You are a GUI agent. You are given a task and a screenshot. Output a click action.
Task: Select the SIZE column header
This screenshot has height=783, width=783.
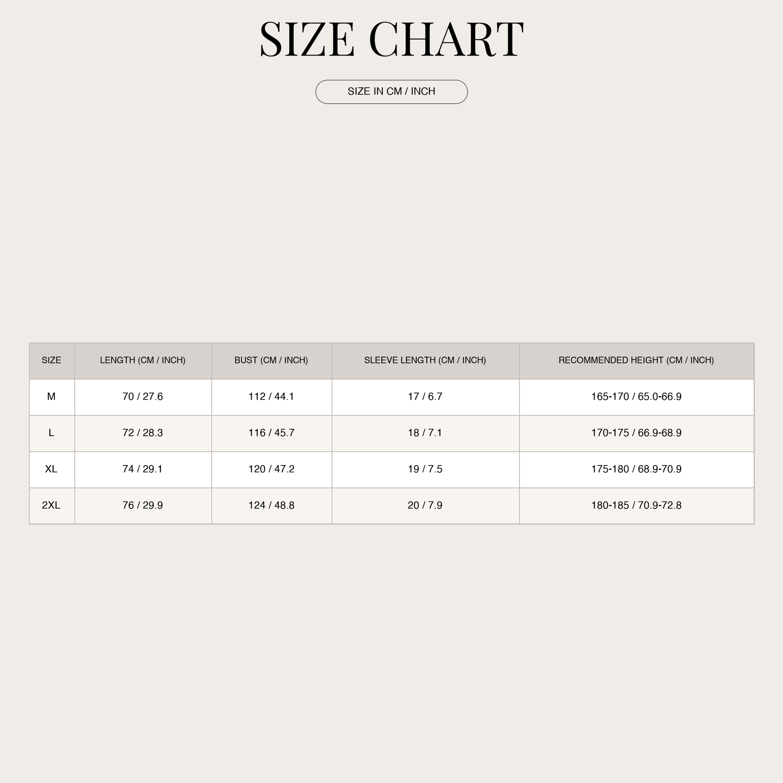[x=52, y=361]
